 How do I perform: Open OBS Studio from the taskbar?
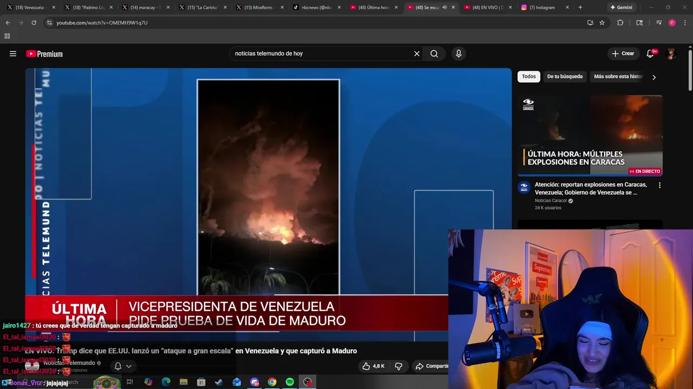click(308, 382)
